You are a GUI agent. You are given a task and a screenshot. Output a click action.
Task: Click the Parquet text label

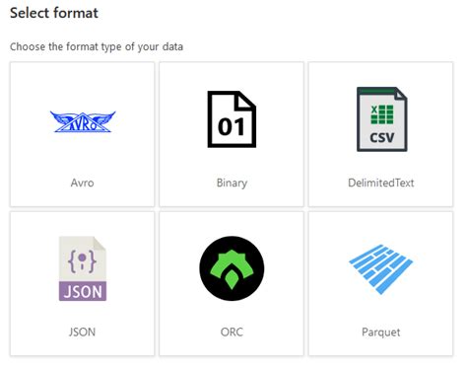tap(381, 333)
